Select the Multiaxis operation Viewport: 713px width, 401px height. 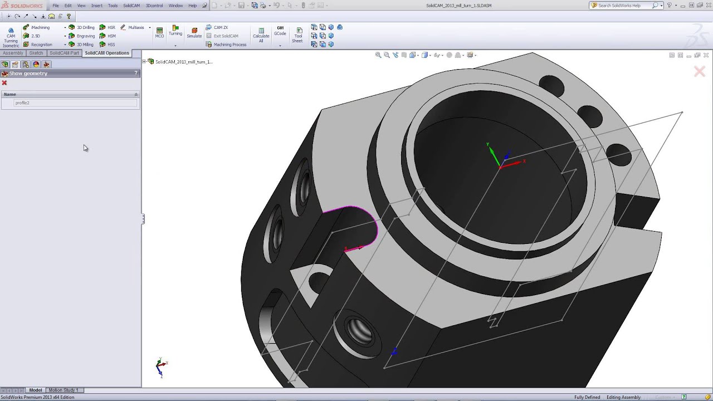coord(132,27)
